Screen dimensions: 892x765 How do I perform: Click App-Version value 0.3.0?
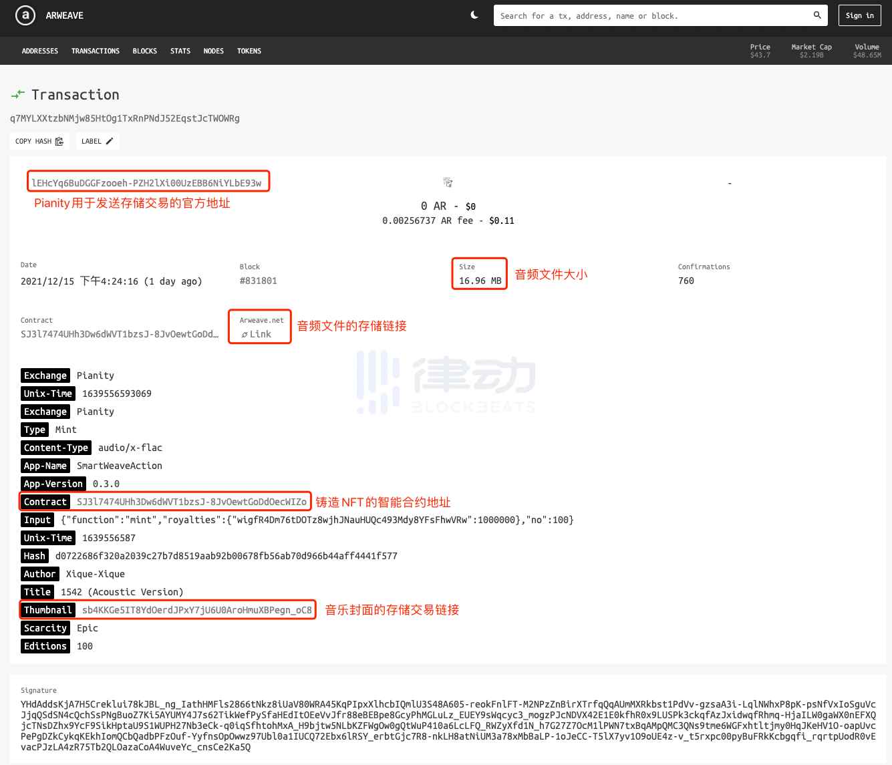click(x=106, y=484)
